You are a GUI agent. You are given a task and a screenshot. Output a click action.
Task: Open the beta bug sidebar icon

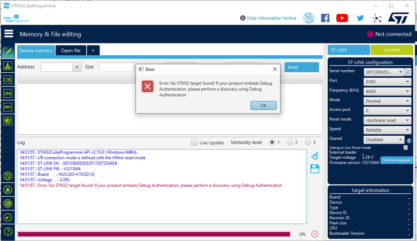click(x=8, y=190)
